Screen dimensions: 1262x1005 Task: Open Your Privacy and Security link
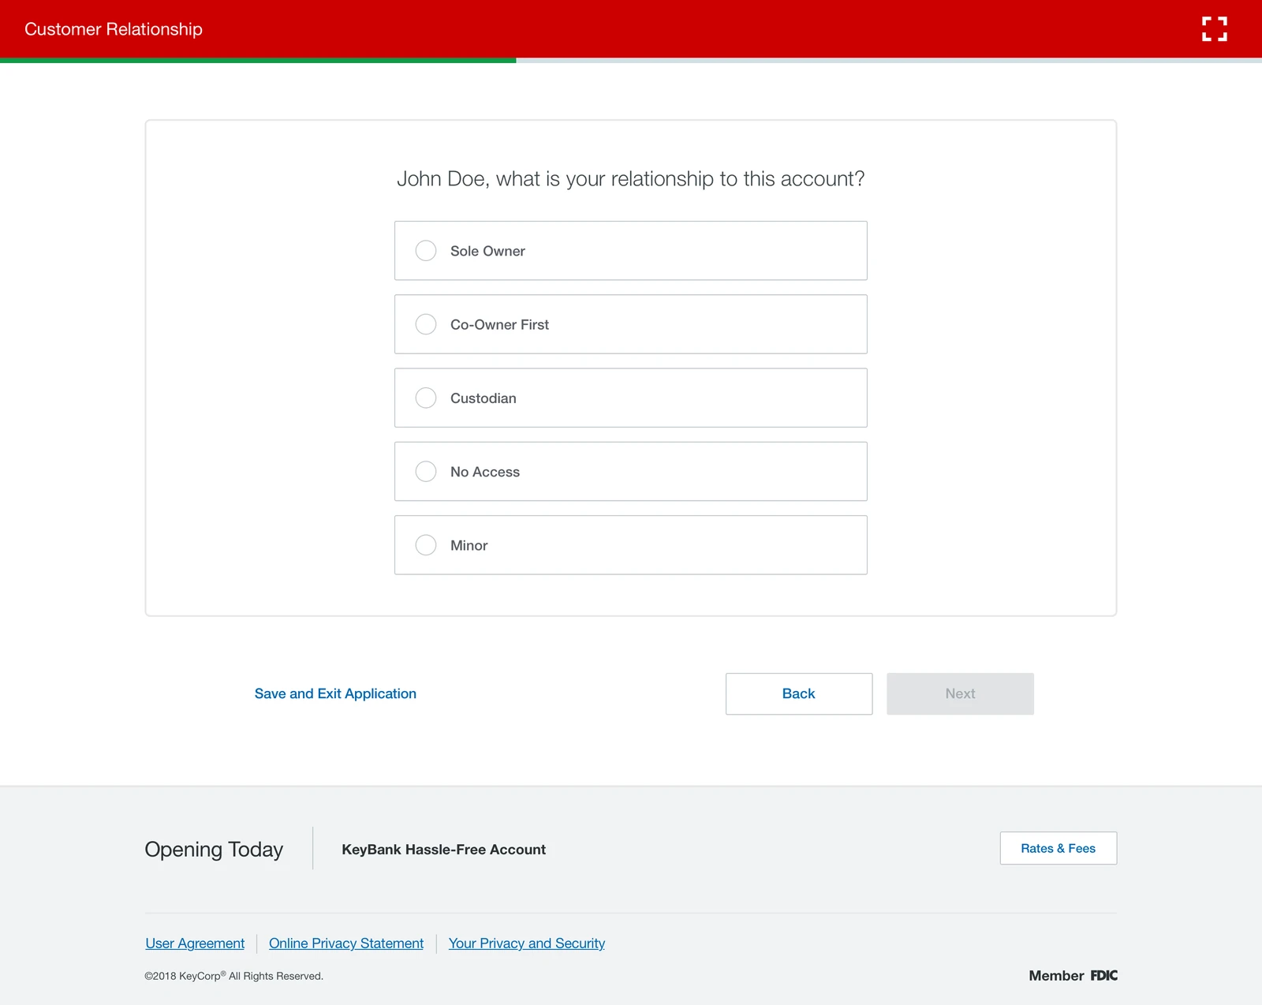pyautogui.click(x=527, y=943)
